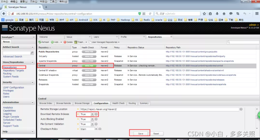This screenshot has height=140, width=260.
Task: Open LDAP Configuration link
Action: (x=13, y=87)
